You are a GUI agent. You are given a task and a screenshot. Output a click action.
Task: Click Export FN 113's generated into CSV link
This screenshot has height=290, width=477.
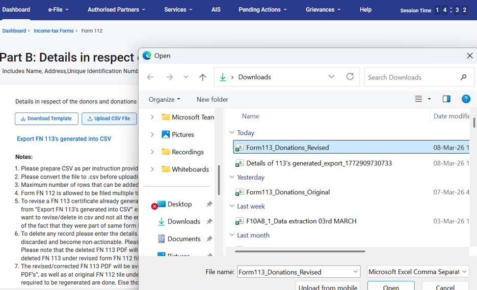pyautogui.click(x=64, y=139)
